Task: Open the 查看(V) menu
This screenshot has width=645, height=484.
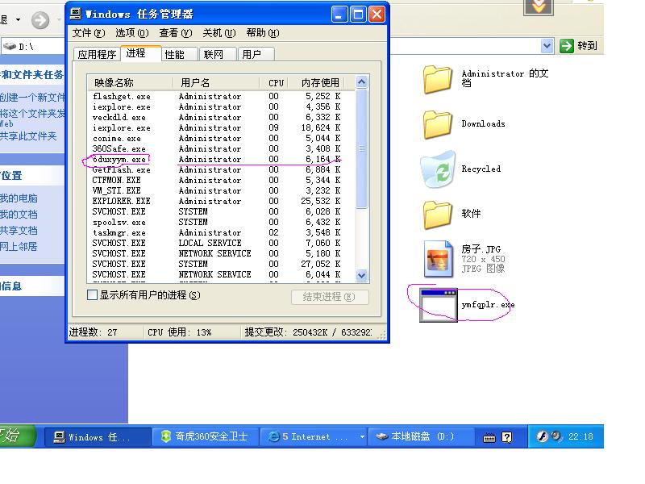Action: tap(176, 33)
